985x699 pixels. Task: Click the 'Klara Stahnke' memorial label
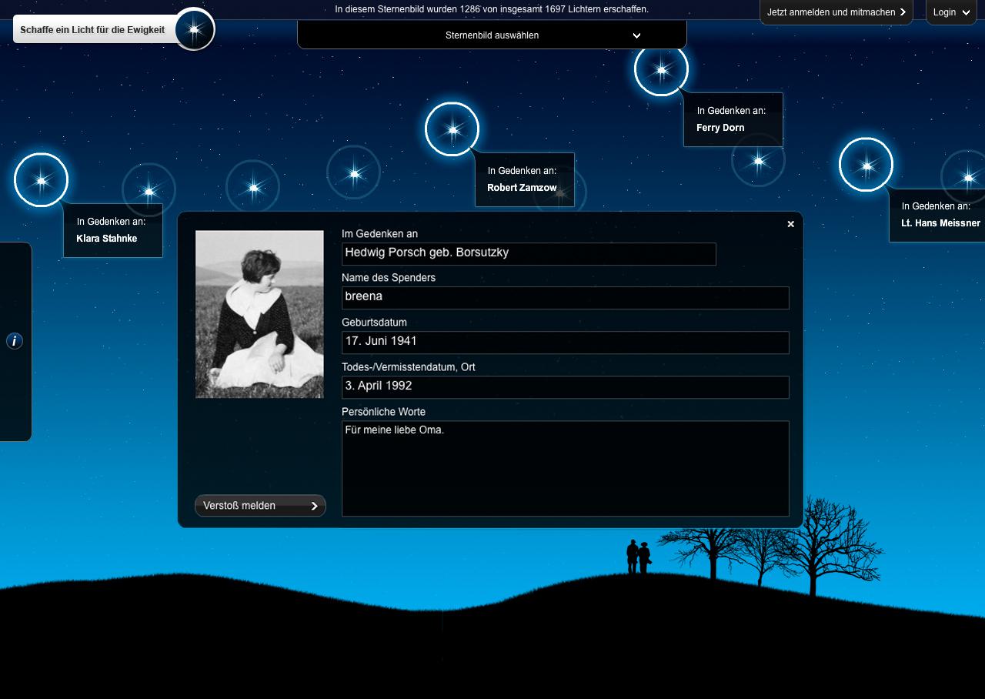(113, 230)
